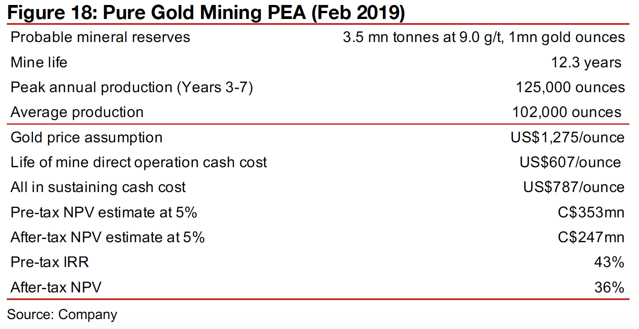Select the 125,000 ounces value
639x329 pixels.
570,87
